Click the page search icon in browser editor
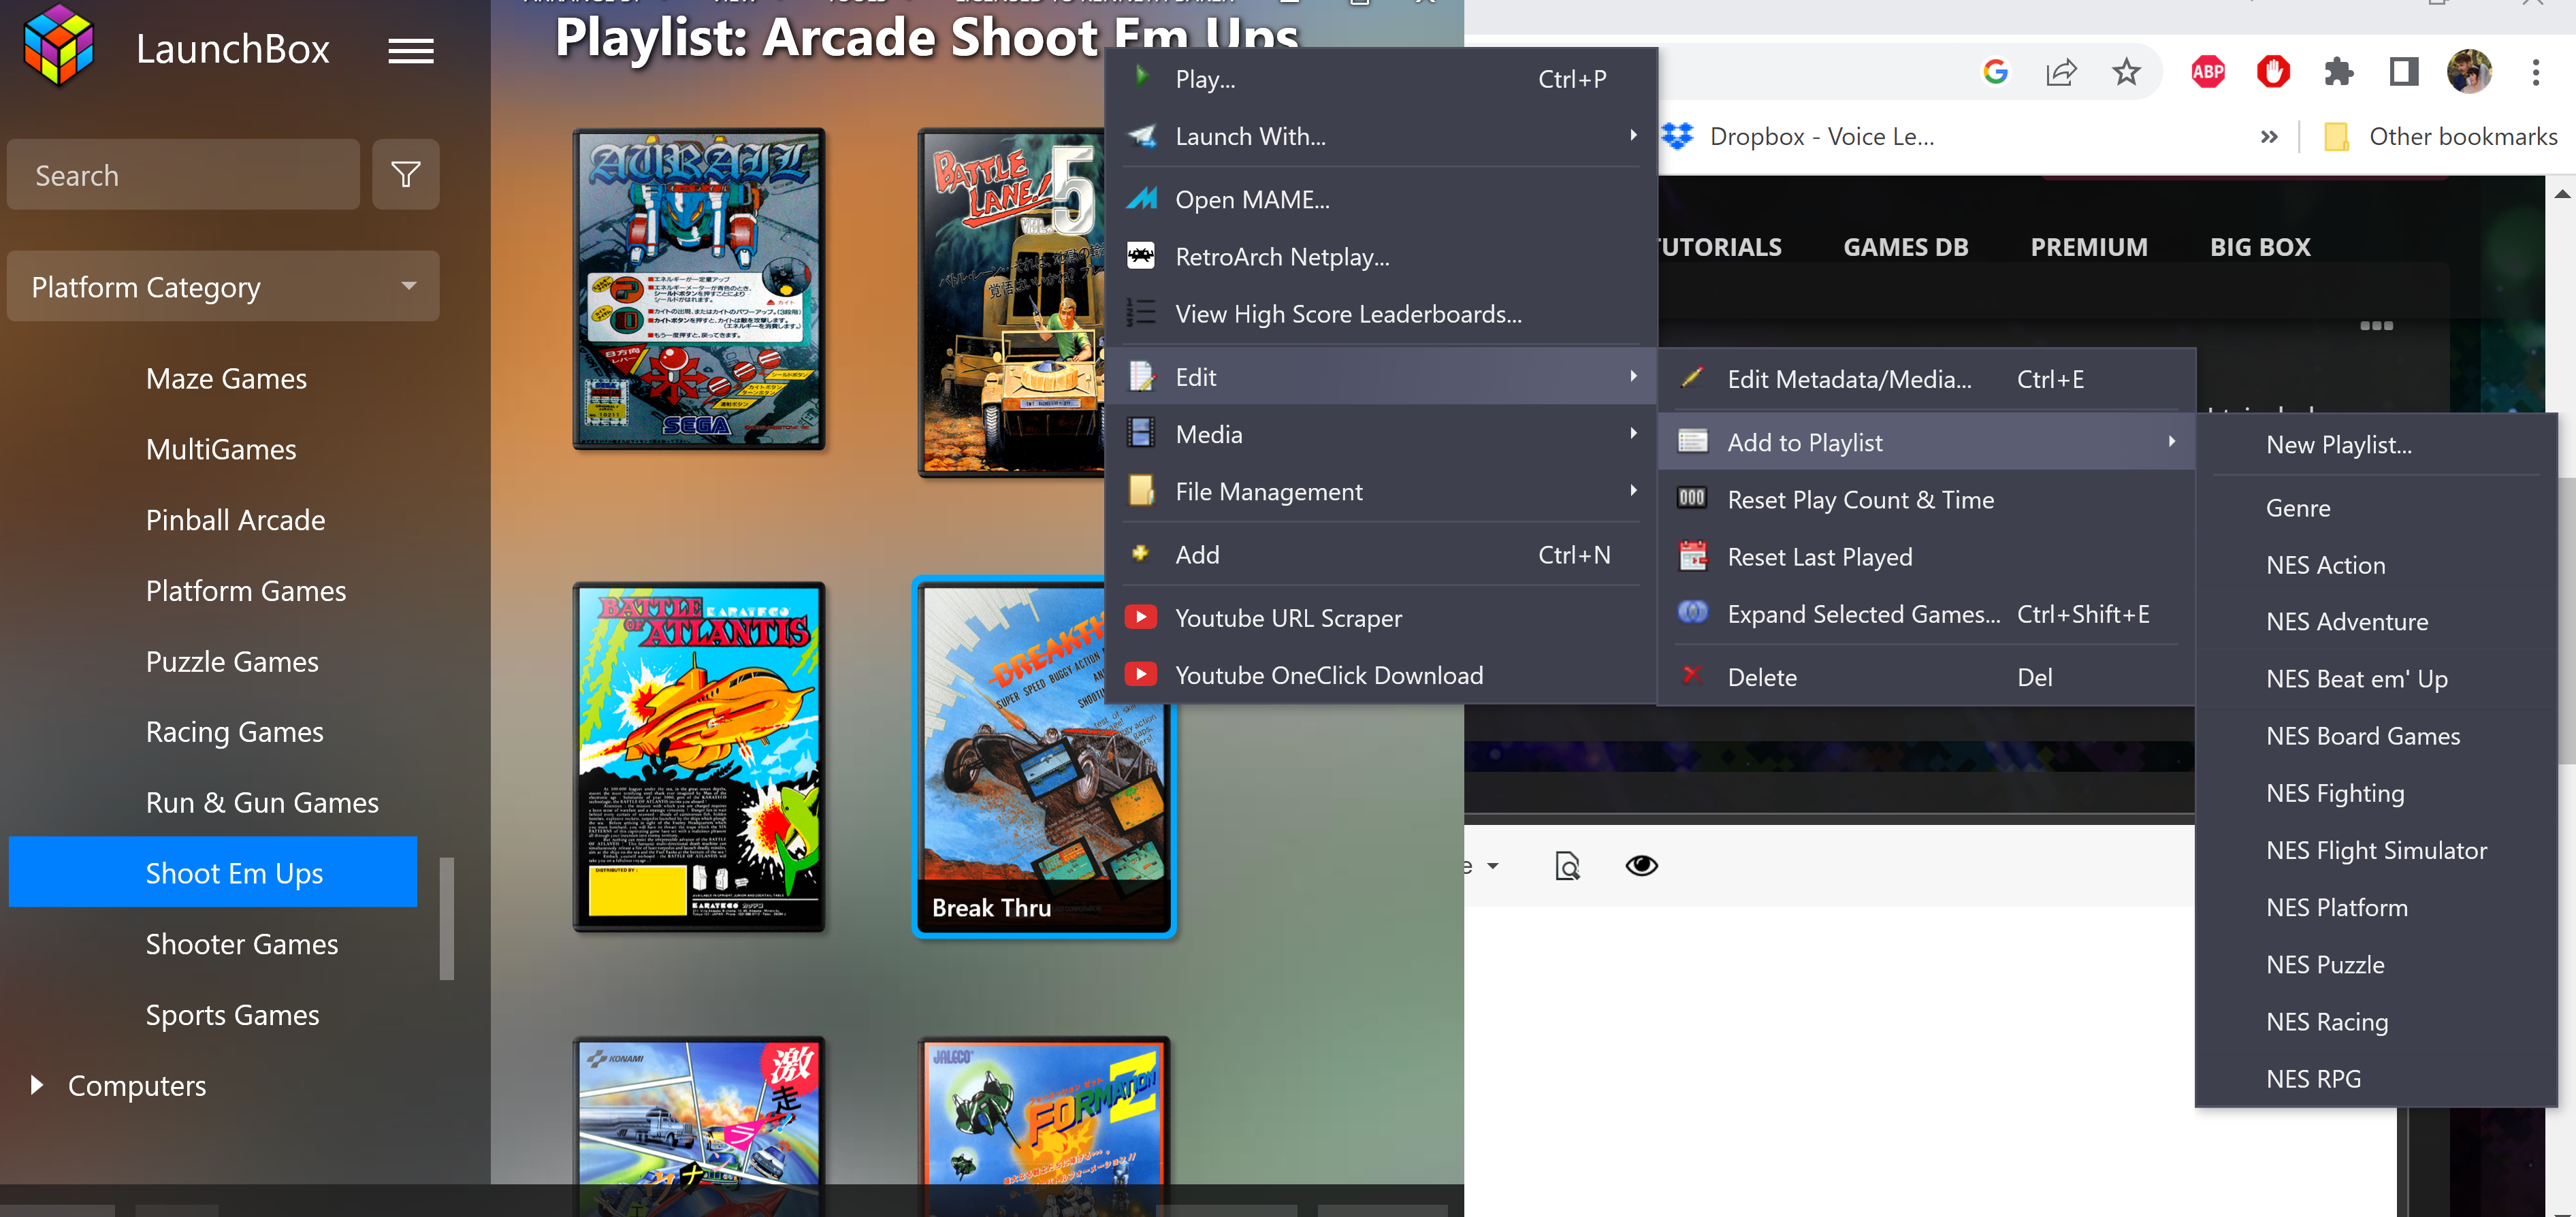2576x1217 pixels. pyautogui.click(x=1567, y=866)
